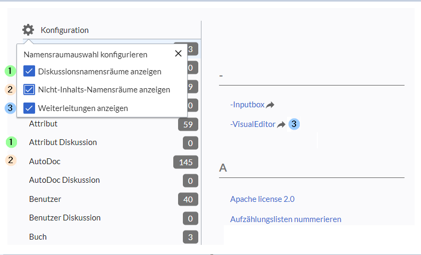Select the Attribut Diskussion namespace
The image size is (421, 255).
coord(63,142)
